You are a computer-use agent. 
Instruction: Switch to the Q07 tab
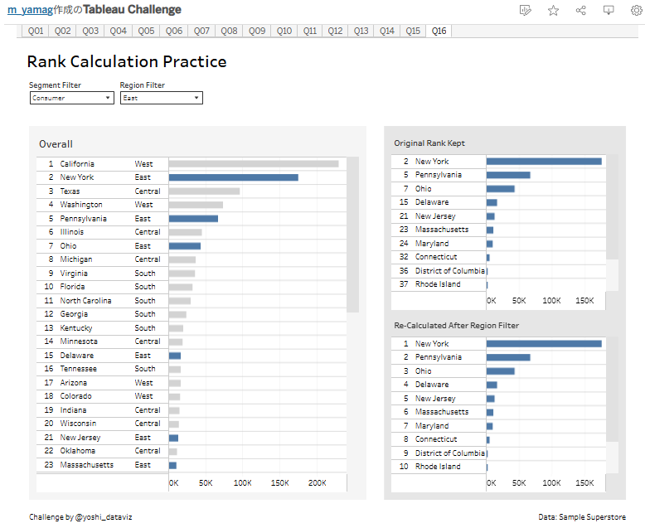pyautogui.click(x=201, y=31)
